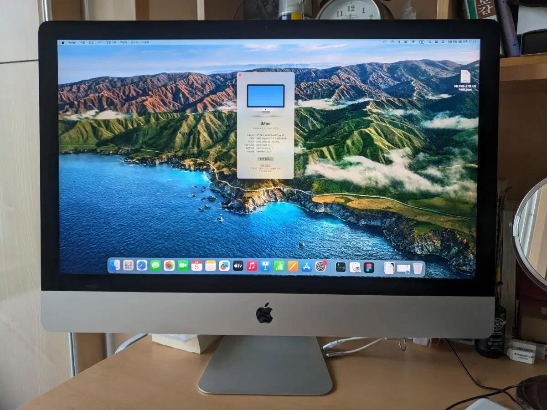Launch Freeform from the Dock
This screenshot has width=547, height=410.
[x=224, y=266]
